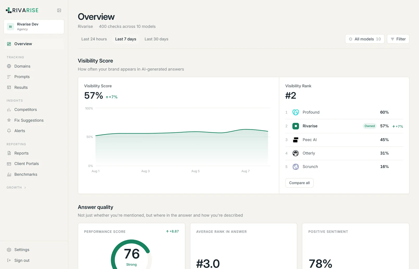
Task: Click the Owned badge on Rivarise row
Action: (x=370, y=126)
